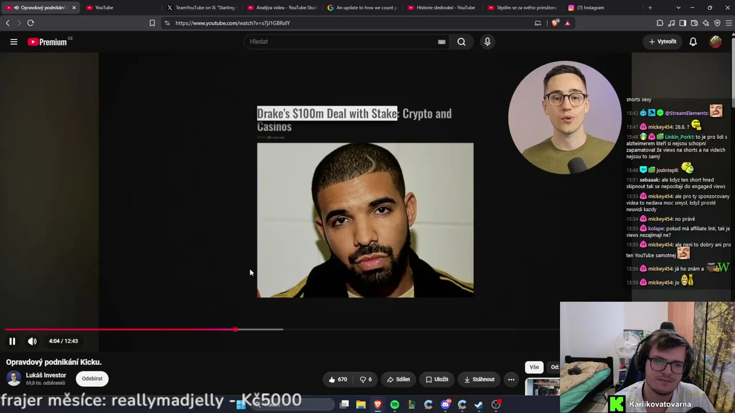Viewport: 735px width, 413px height.
Task: Reload the current page
Action: (30, 23)
